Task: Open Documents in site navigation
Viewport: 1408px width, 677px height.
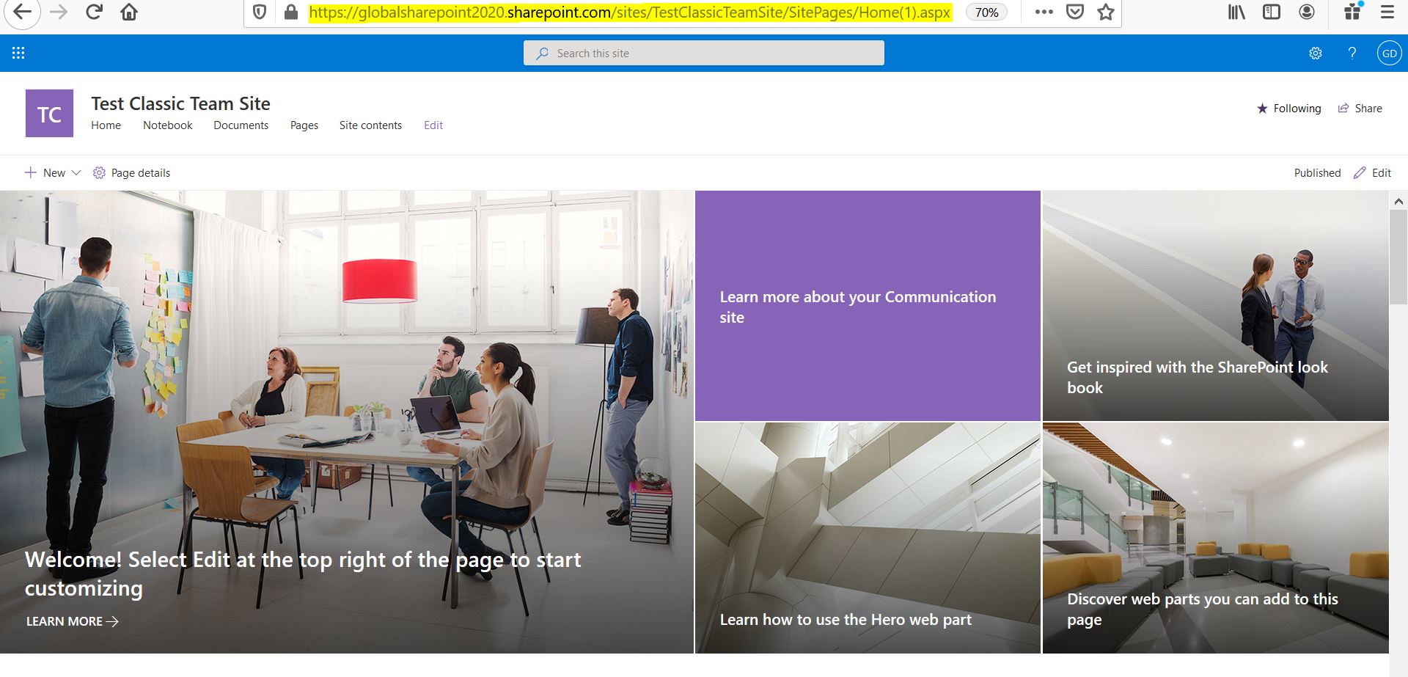Action: (241, 125)
